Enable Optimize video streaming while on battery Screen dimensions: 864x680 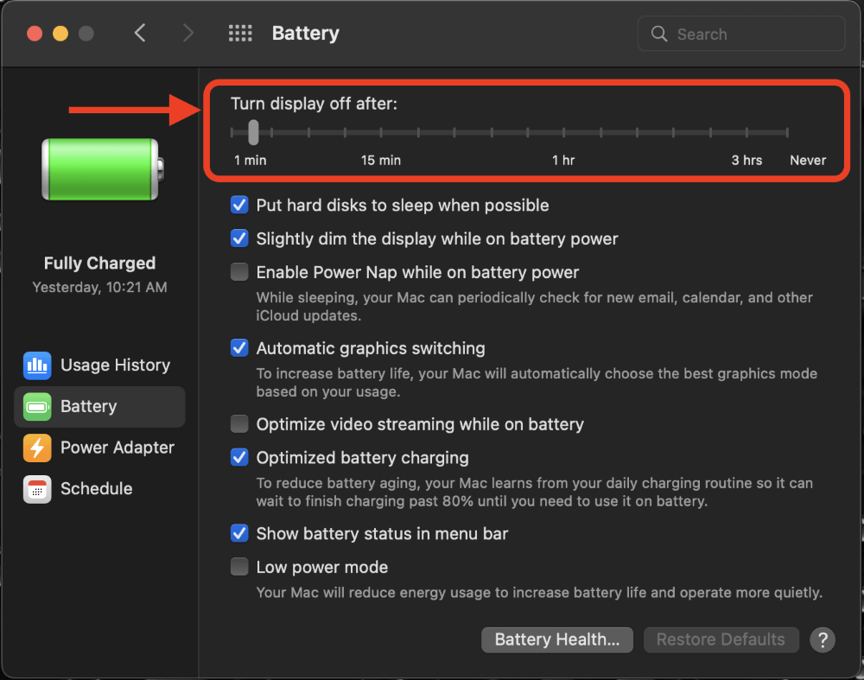pos(239,423)
